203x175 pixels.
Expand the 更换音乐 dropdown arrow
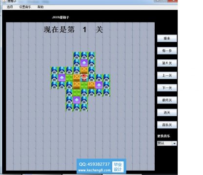[174, 143]
